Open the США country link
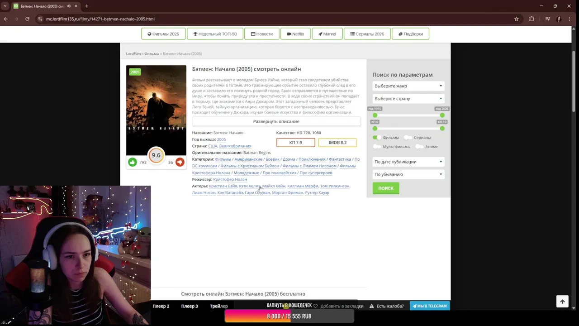Image resolution: width=579 pixels, height=326 pixels. click(x=212, y=146)
